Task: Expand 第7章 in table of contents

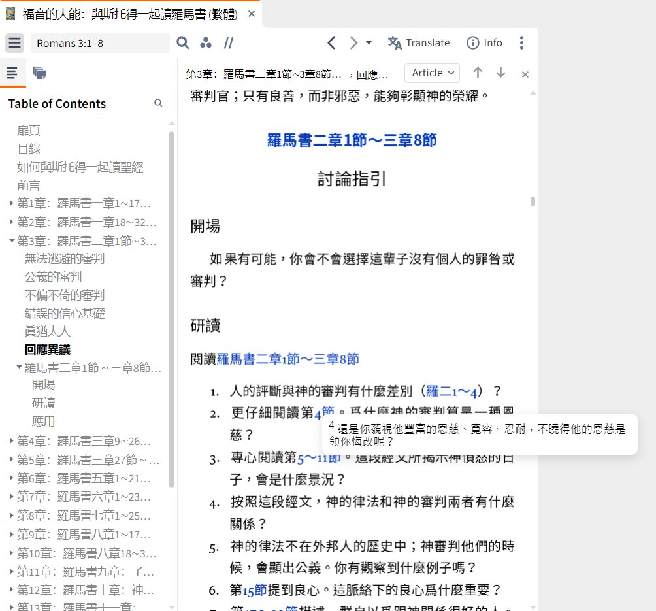Action: 11,497
